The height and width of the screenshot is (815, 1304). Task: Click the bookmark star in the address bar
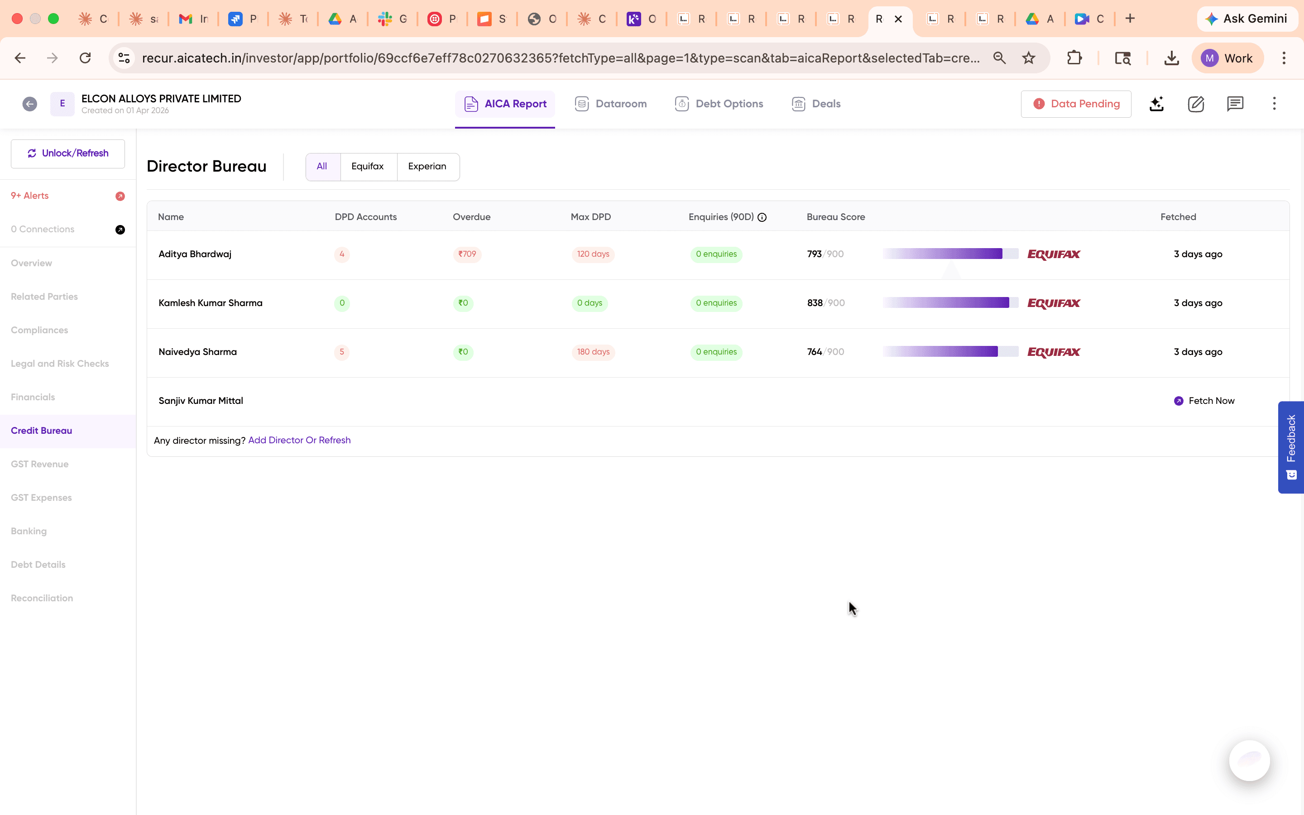(x=1029, y=58)
